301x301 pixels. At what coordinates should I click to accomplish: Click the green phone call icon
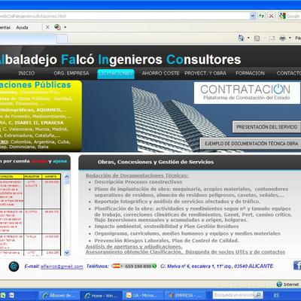[154, 266]
